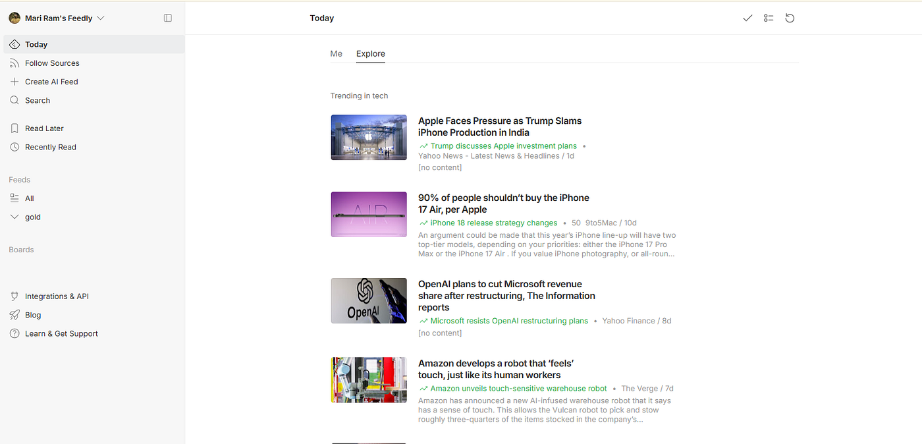Click the Blog rocket icon
Image resolution: width=922 pixels, height=444 pixels.
[x=14, y=315]
